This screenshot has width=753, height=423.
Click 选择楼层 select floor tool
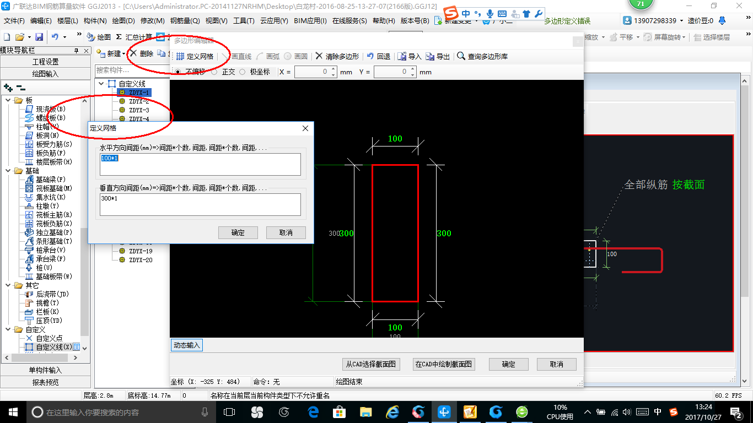[712, 37]
